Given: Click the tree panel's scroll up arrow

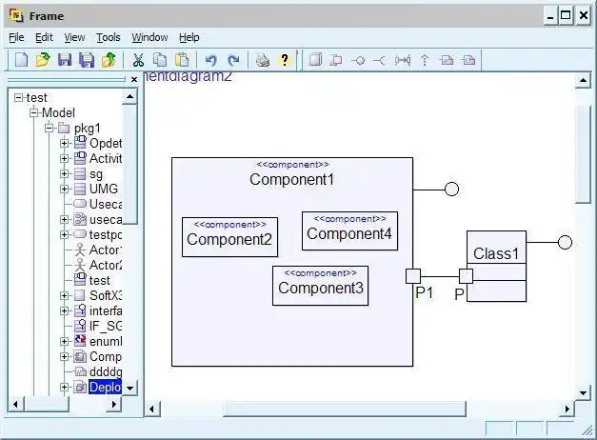Looking at the screenshot, I should coord(129,97).
